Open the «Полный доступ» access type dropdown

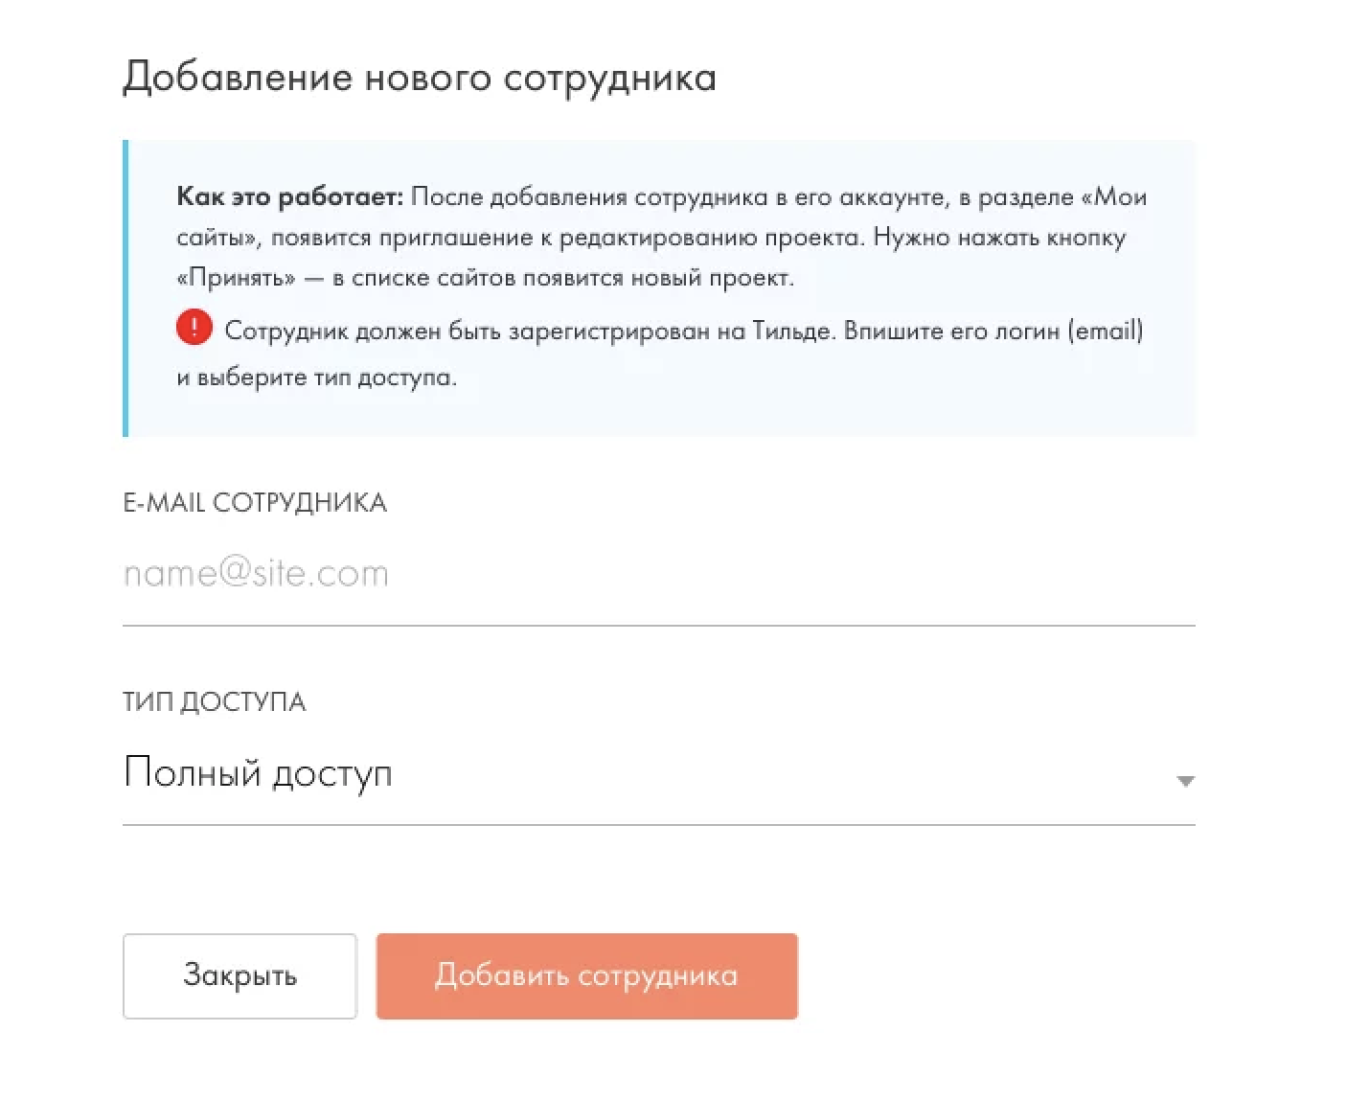coord(659,774)
